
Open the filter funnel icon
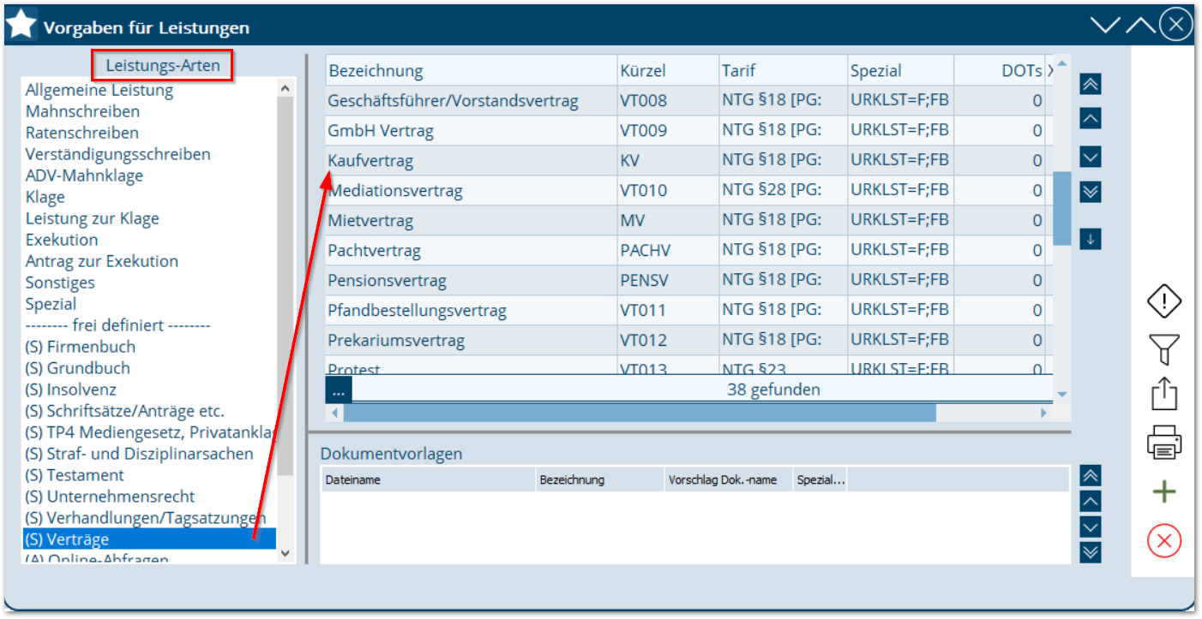pyautogui.click(x=1164, y=349)
